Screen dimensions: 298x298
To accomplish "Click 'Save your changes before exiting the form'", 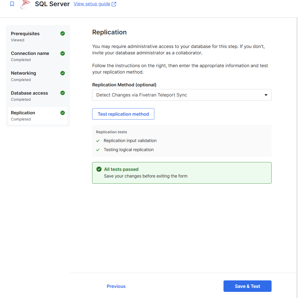I will (x=146, y=176).
